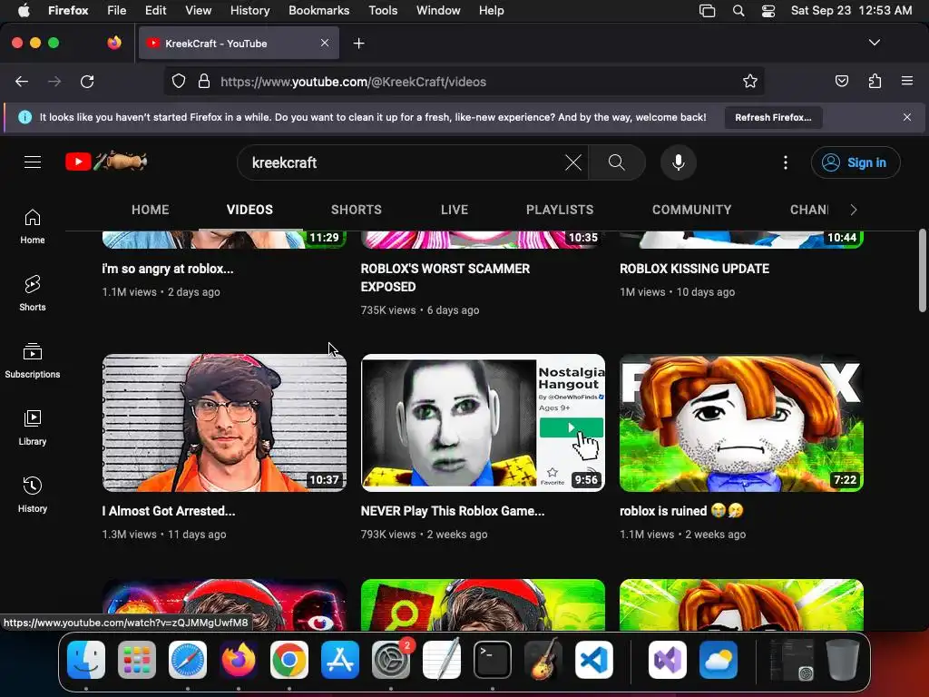Switch to the HOME channel tab
This screenshot has width=929, height=697.
(x=150, y=210)
